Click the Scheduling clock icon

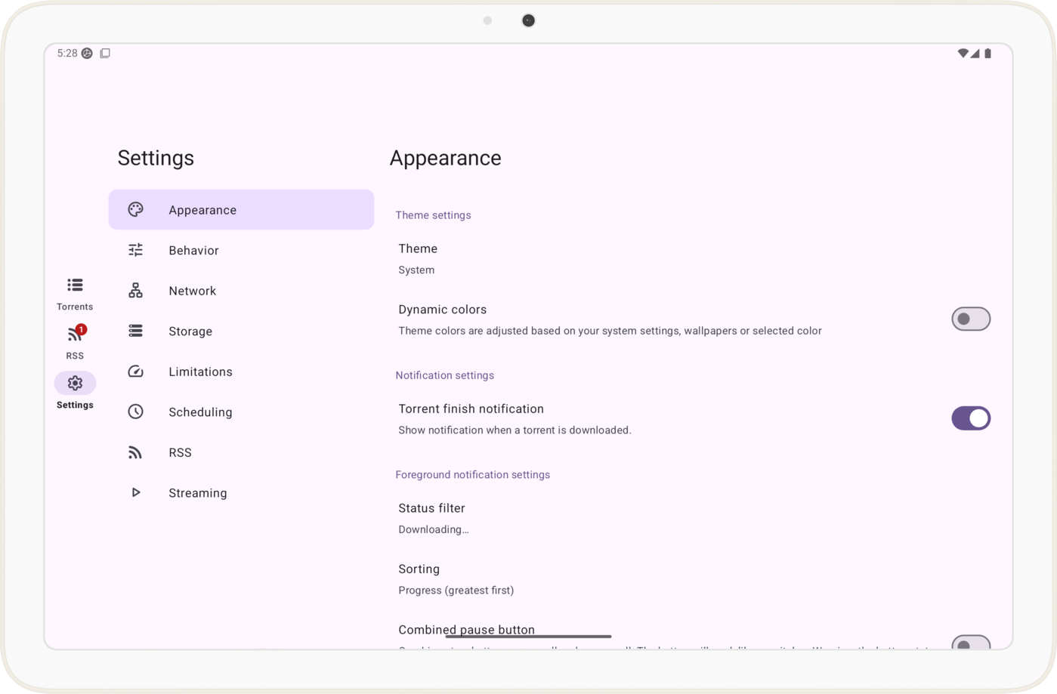tap(135, 412)
